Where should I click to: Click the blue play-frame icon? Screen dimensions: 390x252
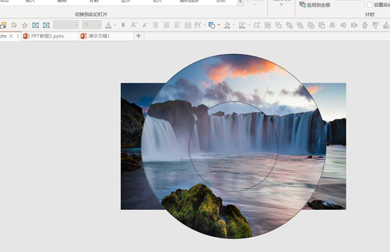(x=46, y=25)
